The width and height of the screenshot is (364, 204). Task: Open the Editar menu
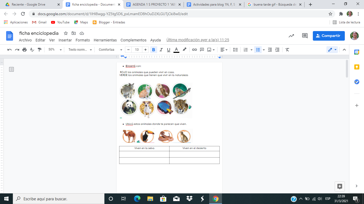pyautogui.click(x=41, y=40)
